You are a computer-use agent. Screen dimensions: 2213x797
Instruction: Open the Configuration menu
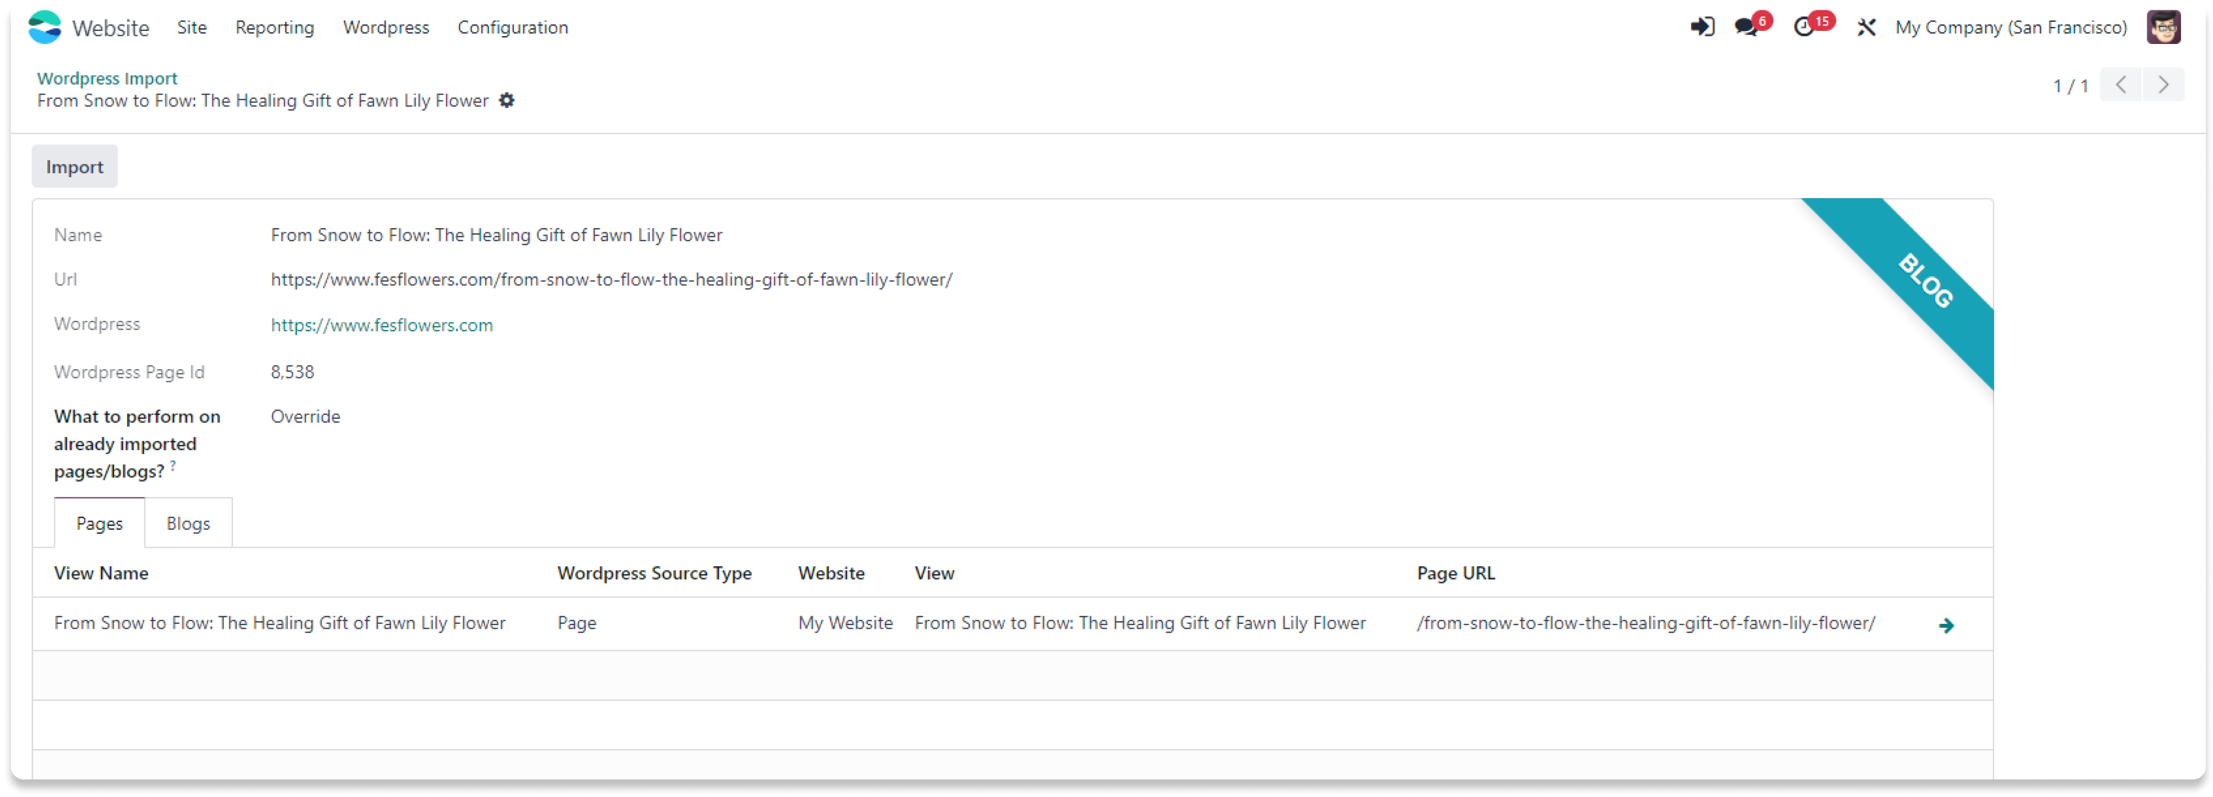(513, 28)
